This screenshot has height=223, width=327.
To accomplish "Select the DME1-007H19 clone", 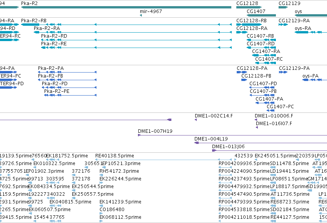I will 155,131.
